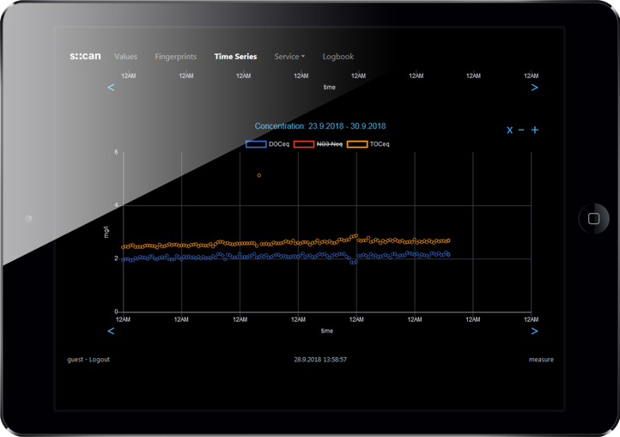Click the blue DOCeq legend swatch
The width and height of the screenshot is (620, 437).
[256, 144]
